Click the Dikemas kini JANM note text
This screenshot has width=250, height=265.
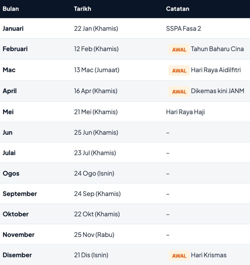(x=217, y=91)
